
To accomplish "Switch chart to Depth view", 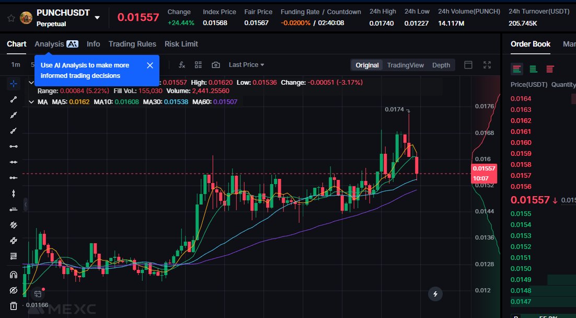I will (441, 65).
